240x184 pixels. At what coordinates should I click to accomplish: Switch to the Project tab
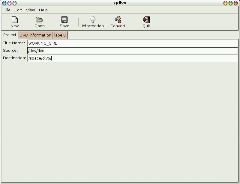(10, 35)
